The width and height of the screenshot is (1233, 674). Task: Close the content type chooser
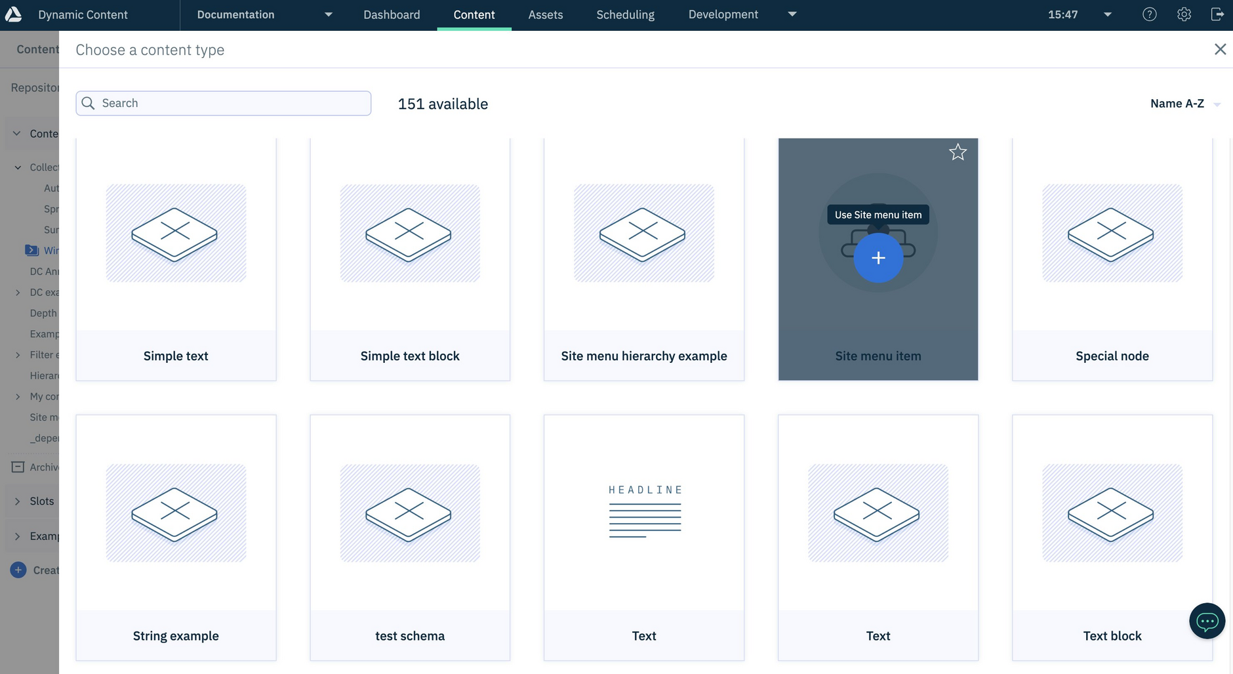click(x=1220, y=49)
